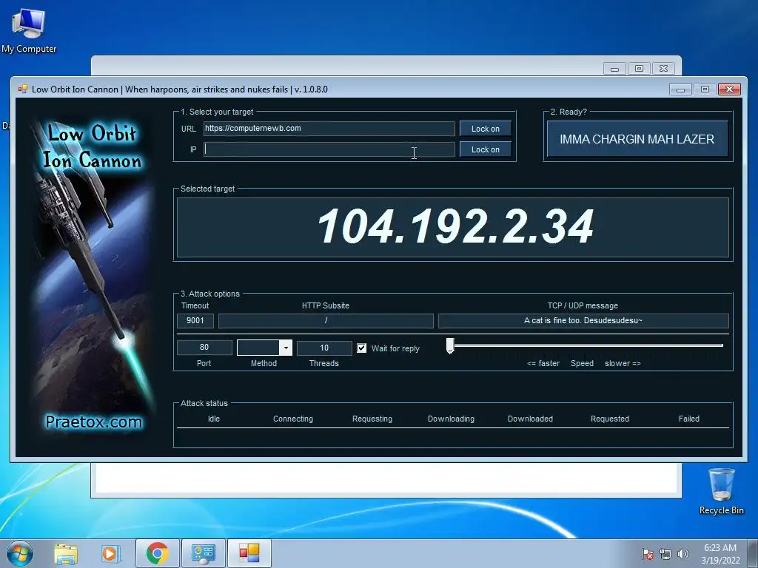Click the Connecting status column header
Viewport: 758px width, 568px height.
293,419
